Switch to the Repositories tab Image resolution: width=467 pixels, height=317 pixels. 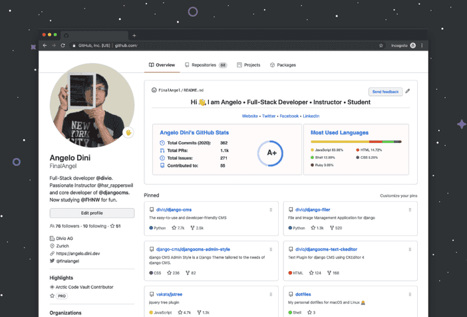[206, 65]
